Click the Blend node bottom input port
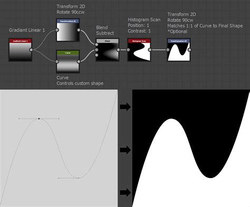Image resolution: width=250 pixels, height=207 pixels. [x=97, y=55]
